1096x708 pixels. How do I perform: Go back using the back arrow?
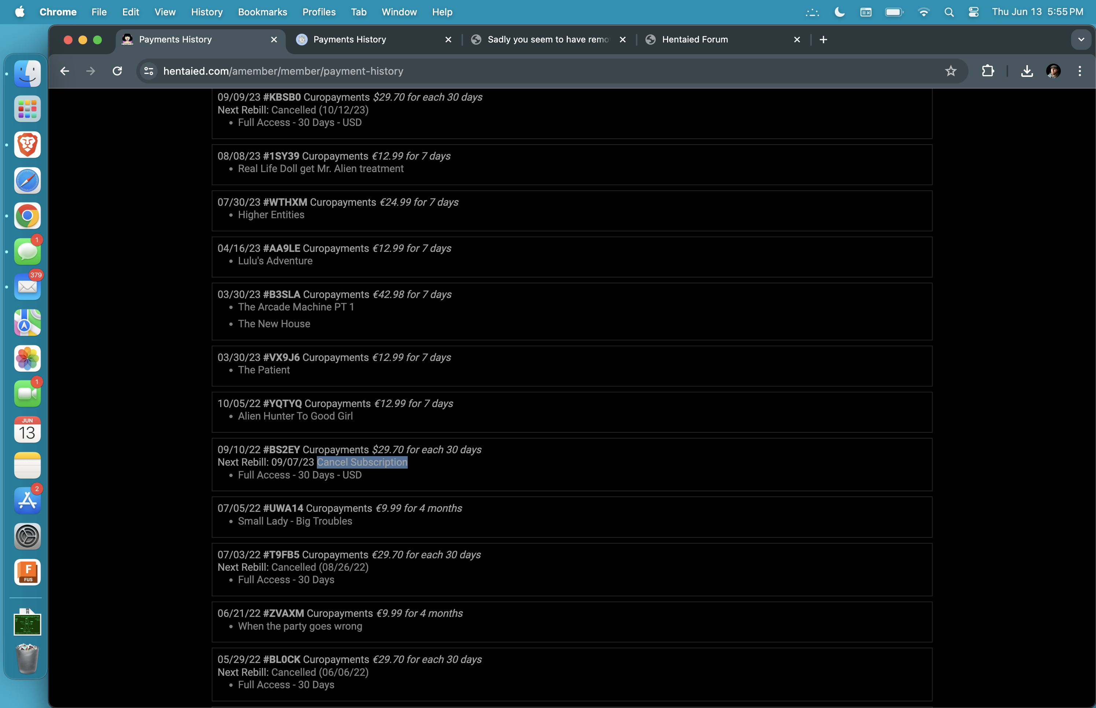tap(65, 71)
